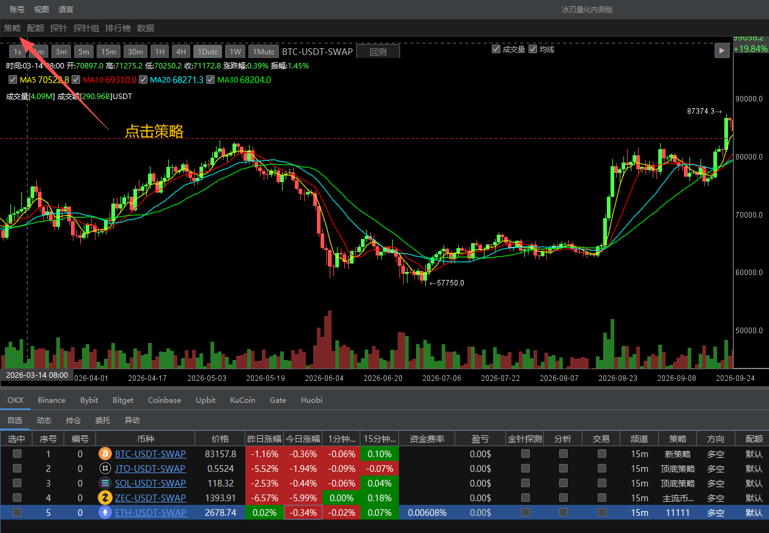Open 排行榜 from the toolbar

coord(118,28)
